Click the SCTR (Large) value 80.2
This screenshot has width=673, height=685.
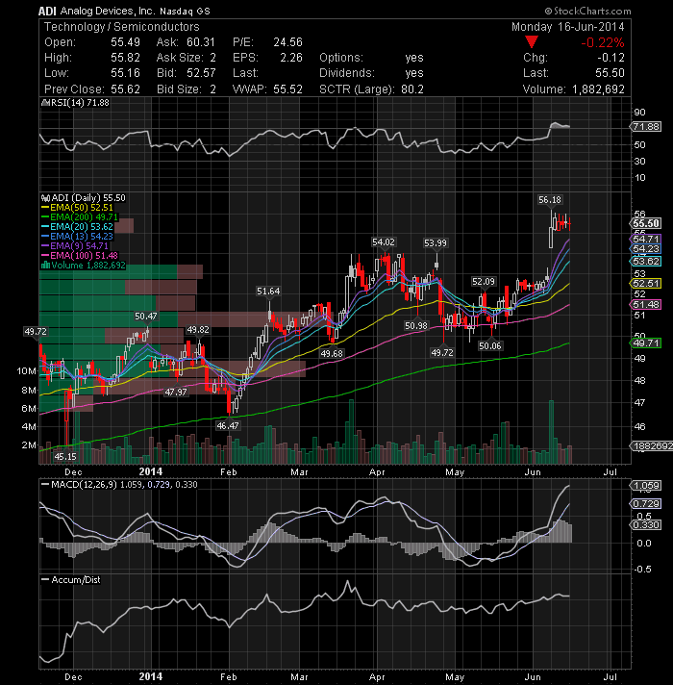412,89
